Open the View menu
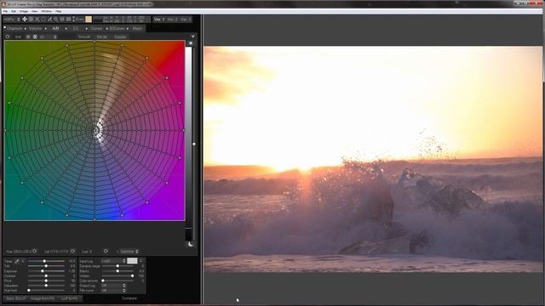The width and height of the screenshot is (545, 306). point(35,11)
